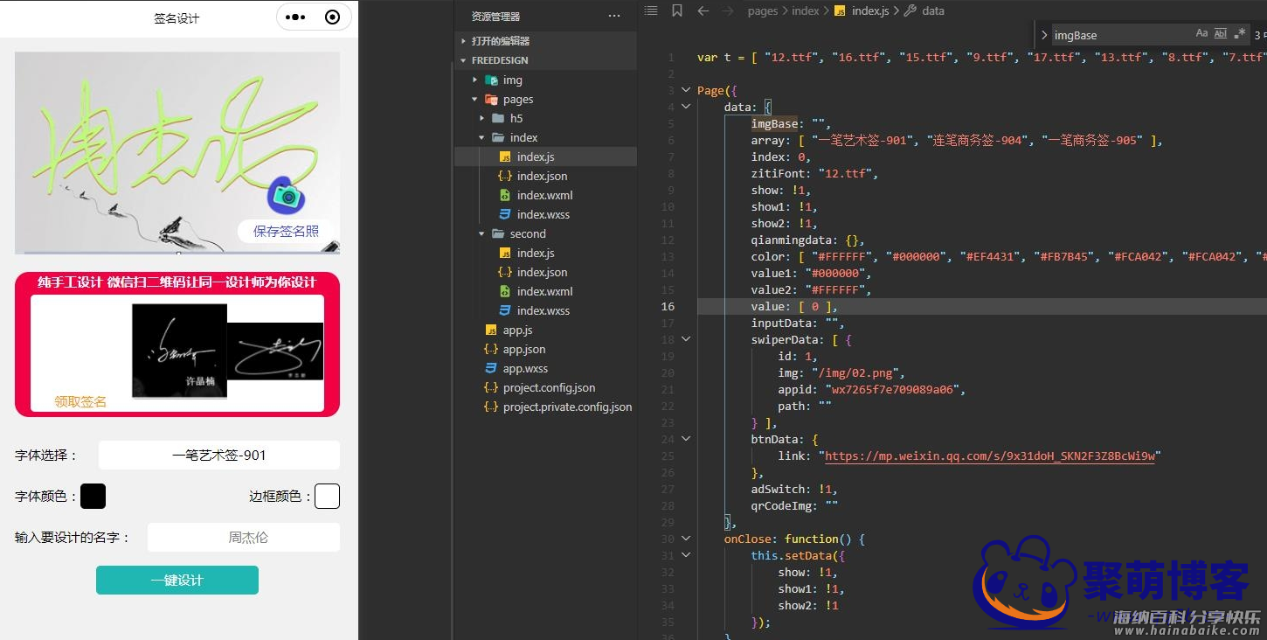Click the outline list icon in editor toolbar
This screenshot has width=1267, height=640.
[650, 10]
